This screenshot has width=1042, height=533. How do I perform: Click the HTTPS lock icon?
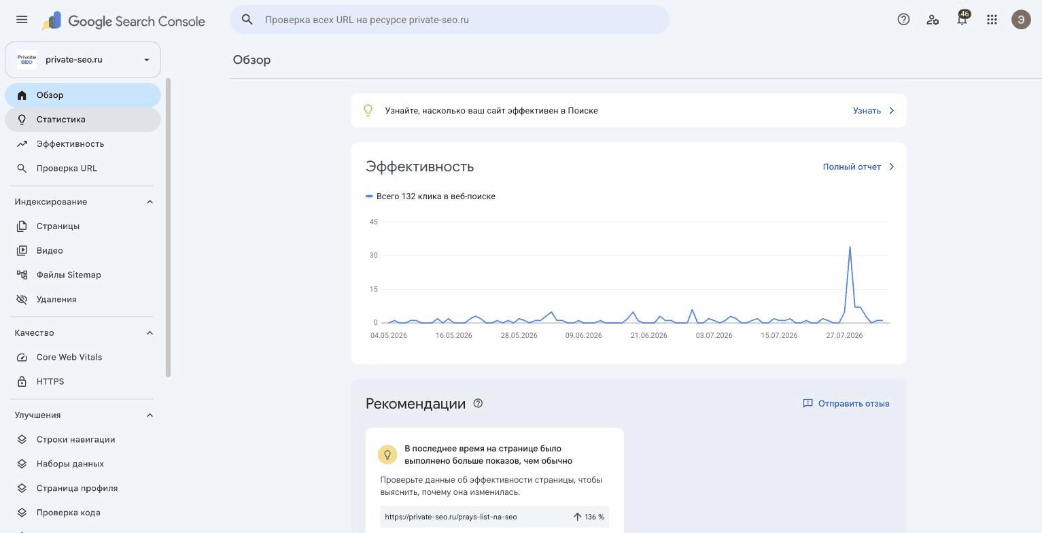pyautogui.click(x=22, y=381)
